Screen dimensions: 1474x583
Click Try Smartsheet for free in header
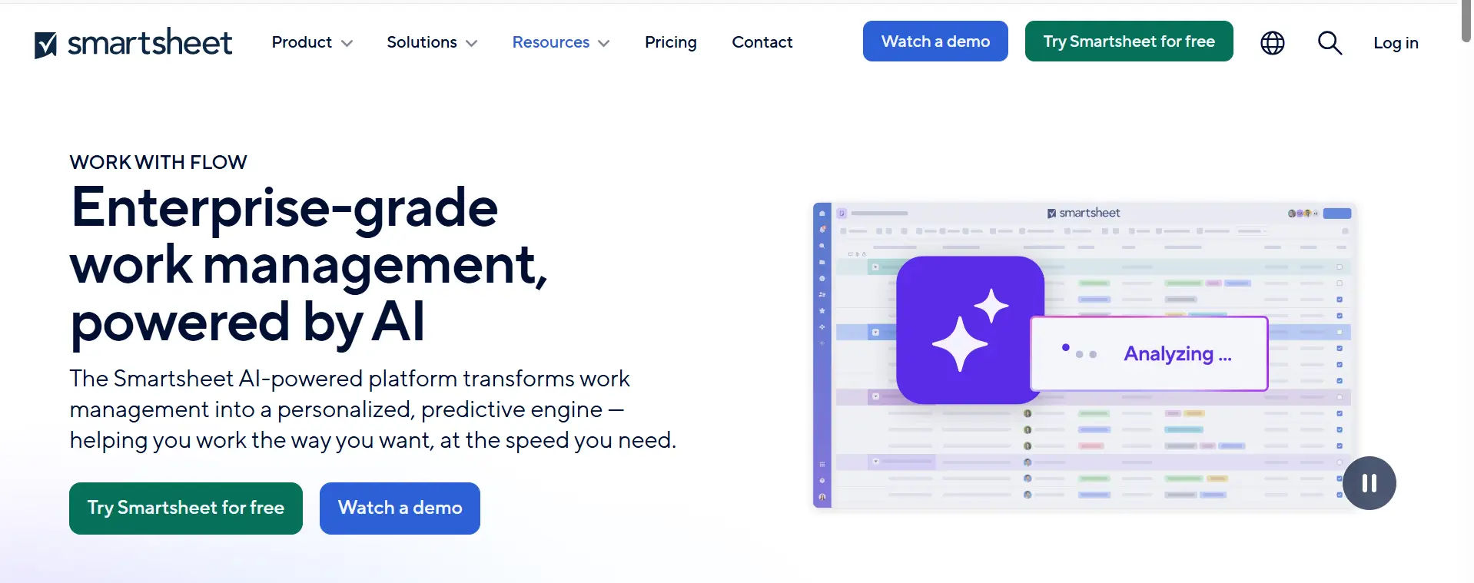click(x=1129, y=41)
